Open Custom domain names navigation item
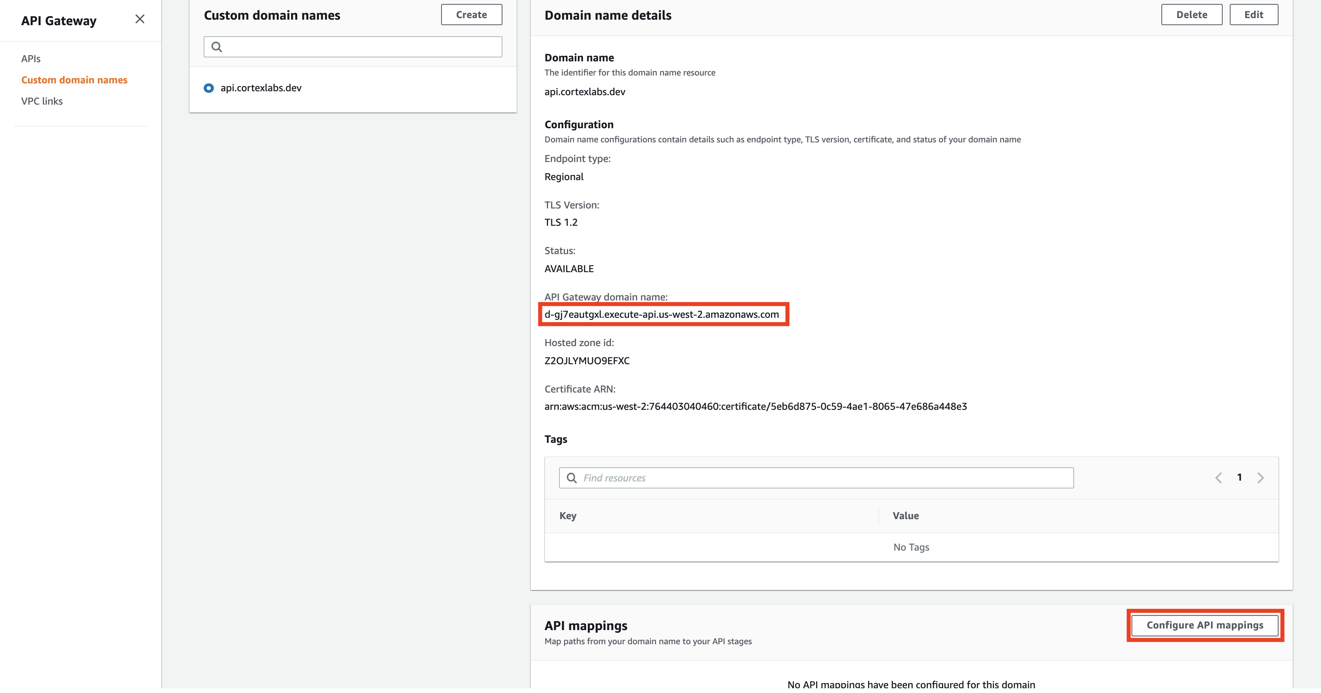 pos(74,80)
